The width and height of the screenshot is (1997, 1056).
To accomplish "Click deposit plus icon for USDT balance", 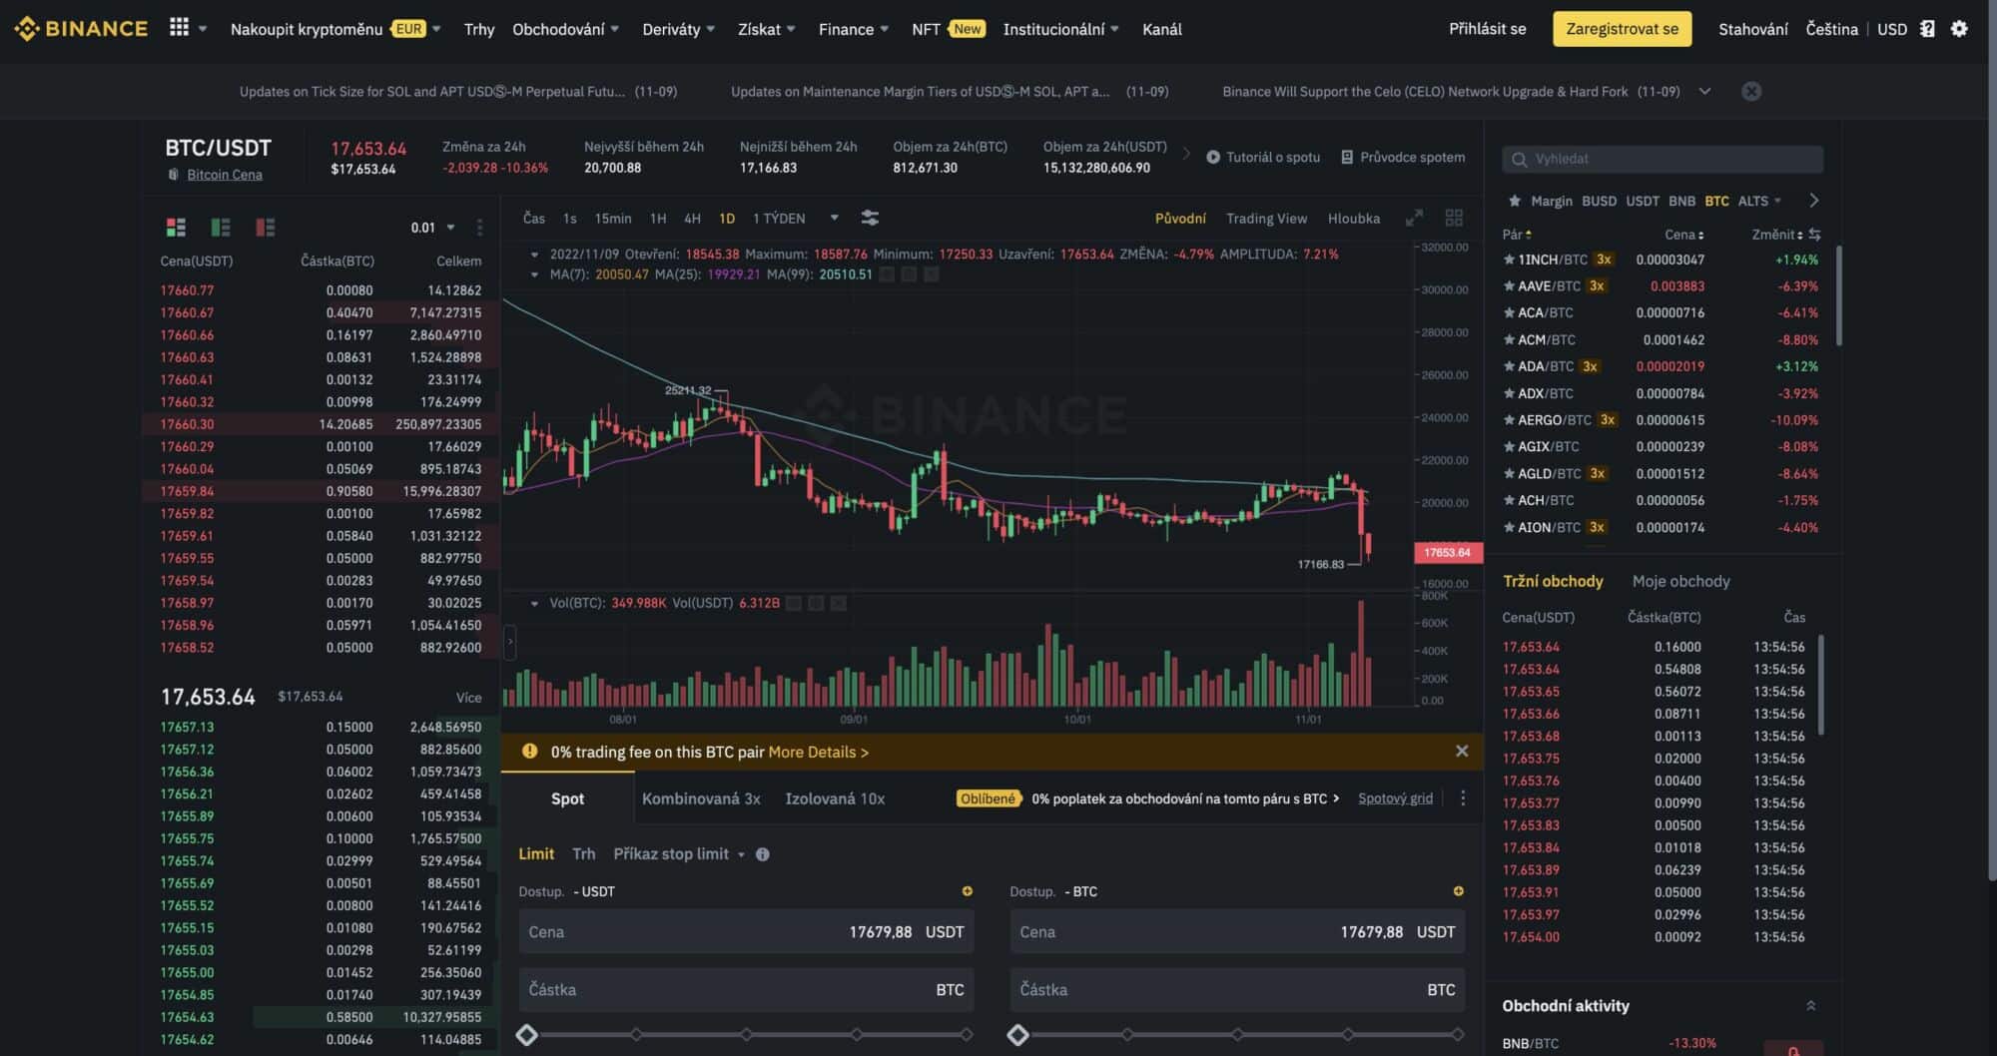I will [967, 891].
